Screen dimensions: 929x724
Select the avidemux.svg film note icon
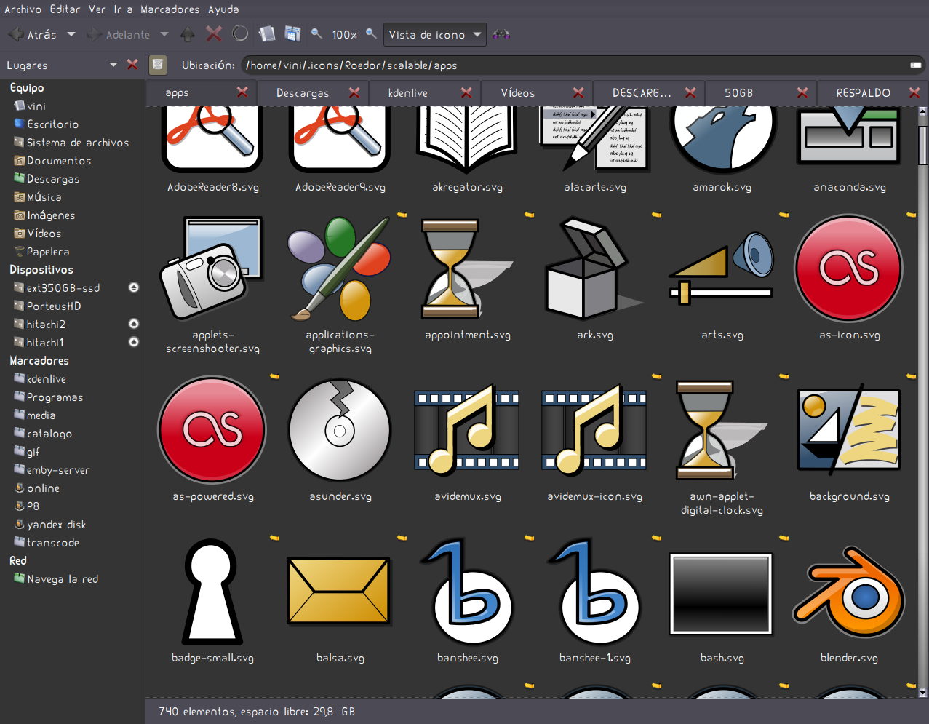467,431
